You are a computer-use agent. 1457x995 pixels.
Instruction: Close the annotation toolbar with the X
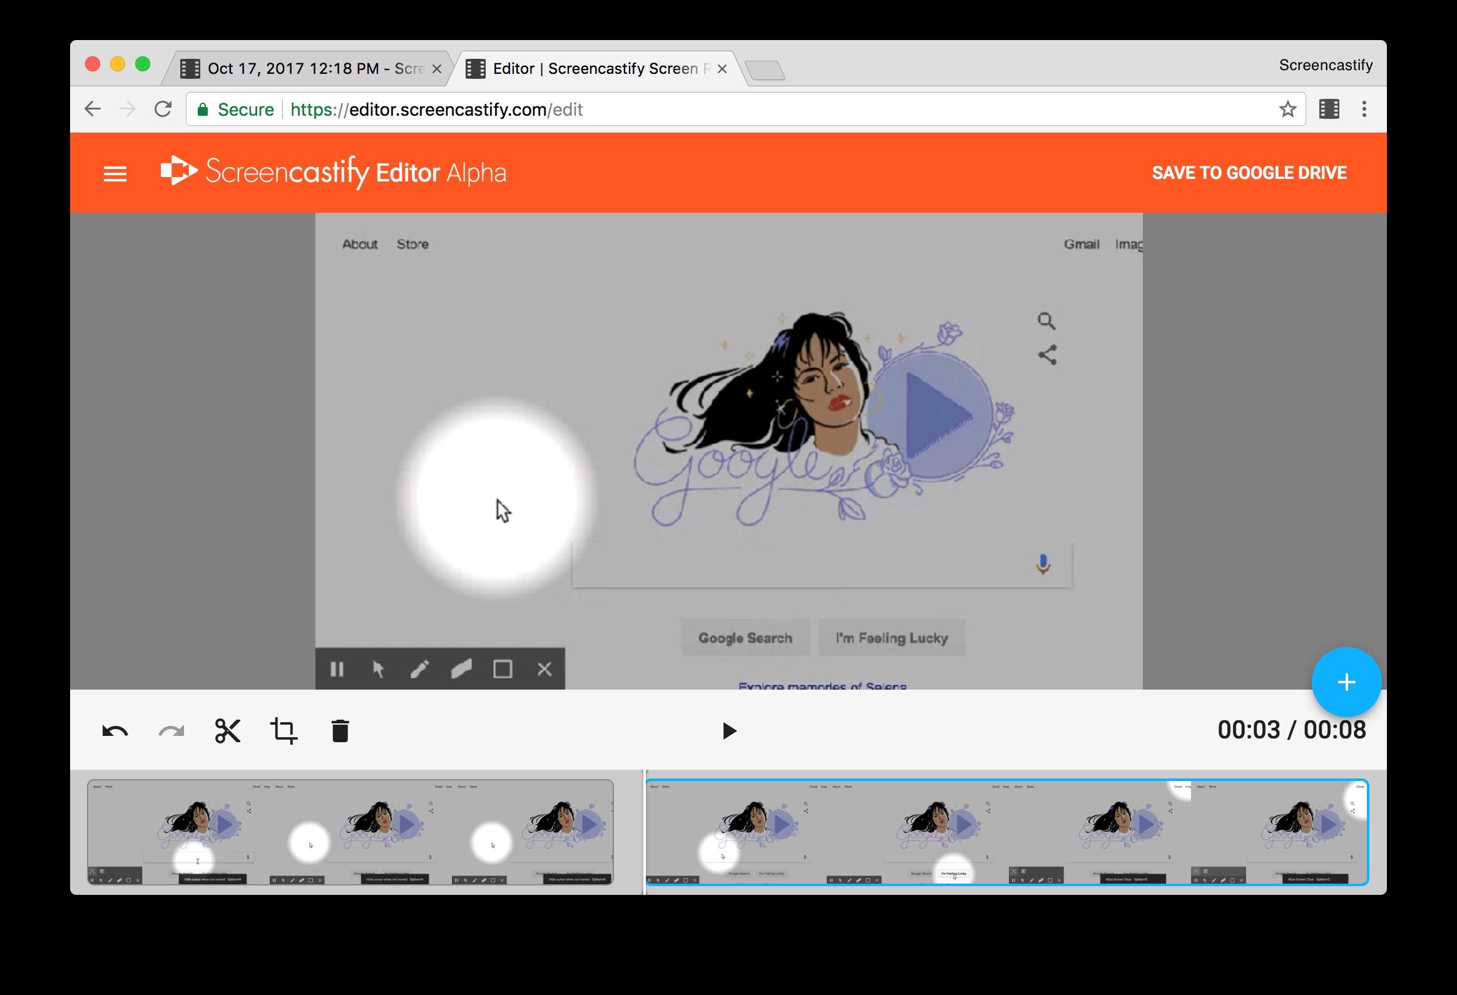click(543, 669)
